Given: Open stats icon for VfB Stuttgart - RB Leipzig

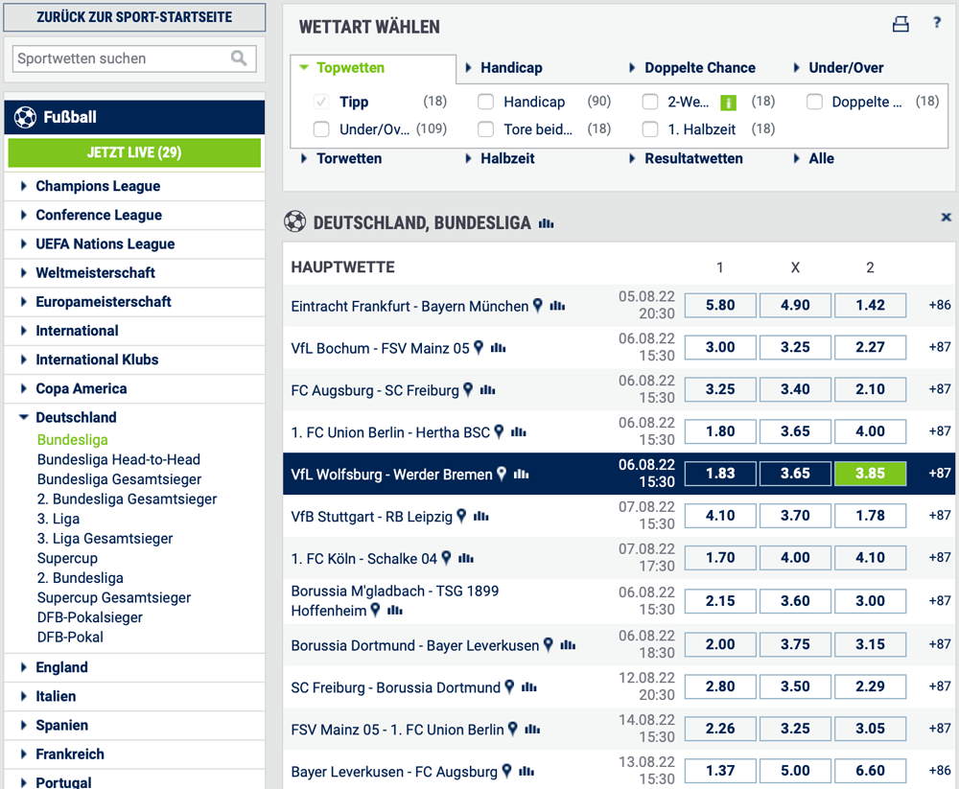Looking at the screenshot, I should point(481,517).
